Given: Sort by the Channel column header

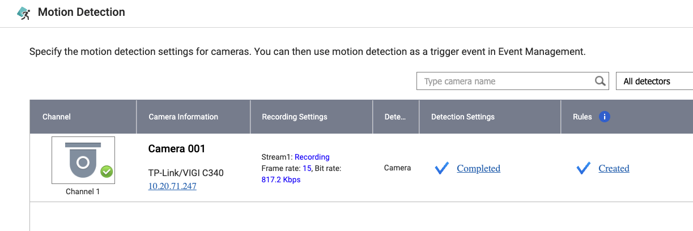Looking at the screenshot, I should (x=57, y=117).
